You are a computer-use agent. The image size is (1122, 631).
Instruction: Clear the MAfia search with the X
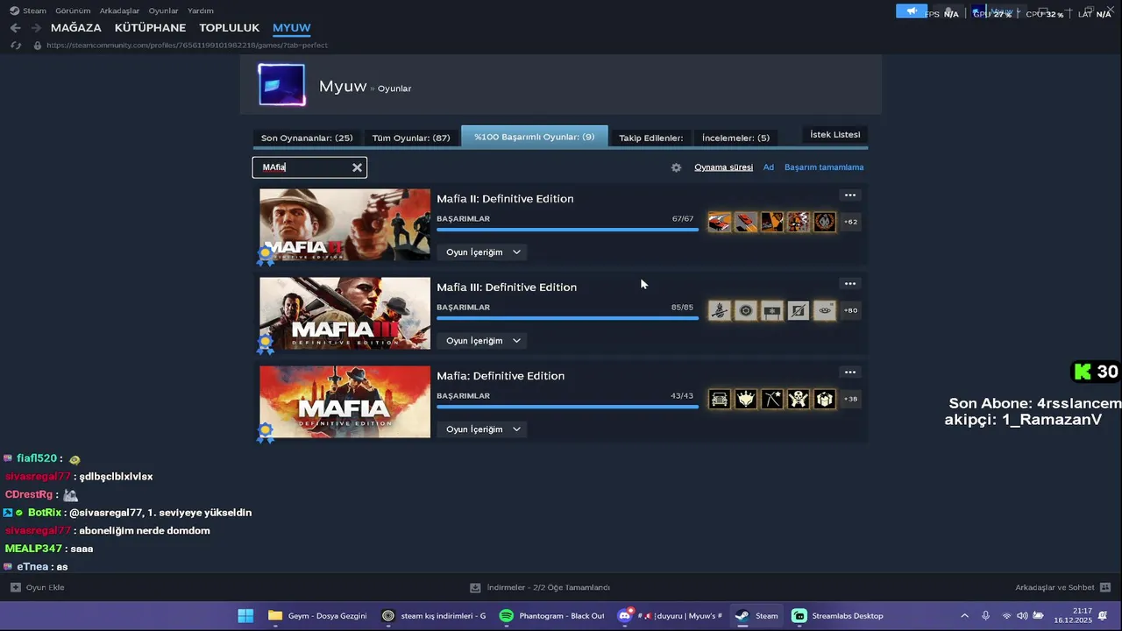pyautogui.click(x=357, y=167)
